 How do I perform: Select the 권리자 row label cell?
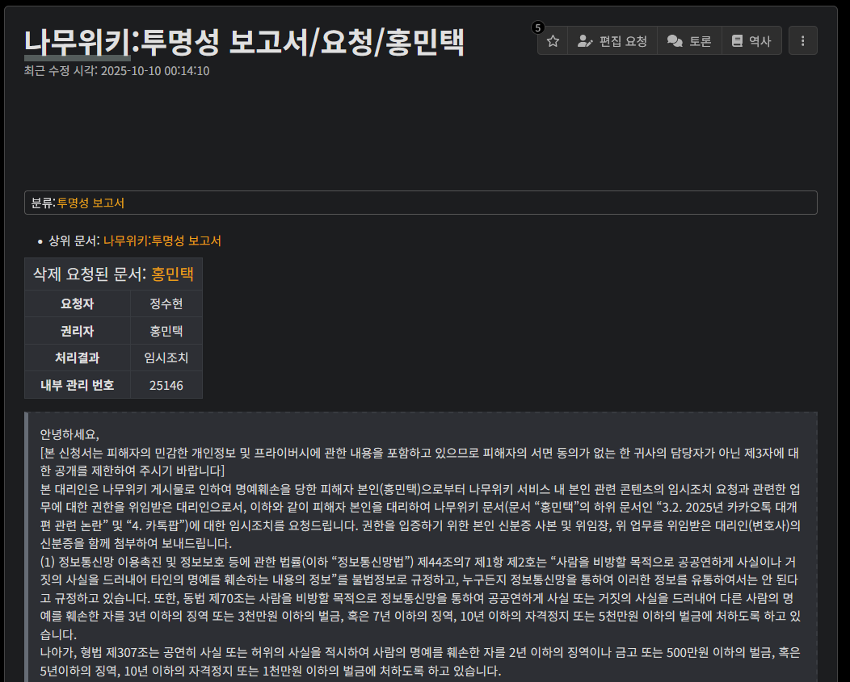point(78,331)
